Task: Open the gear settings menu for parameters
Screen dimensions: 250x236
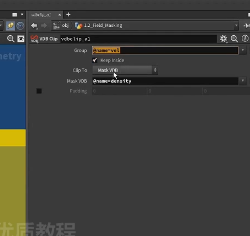Action: [x=224, y=39]
